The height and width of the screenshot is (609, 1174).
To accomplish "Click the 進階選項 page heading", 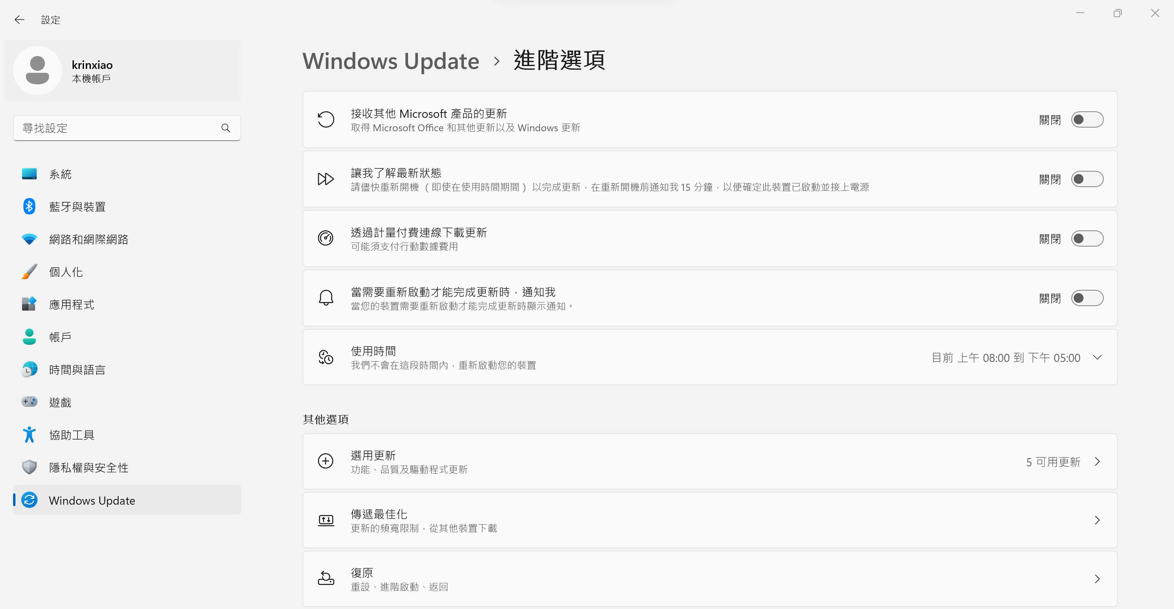I will (559, 60).
